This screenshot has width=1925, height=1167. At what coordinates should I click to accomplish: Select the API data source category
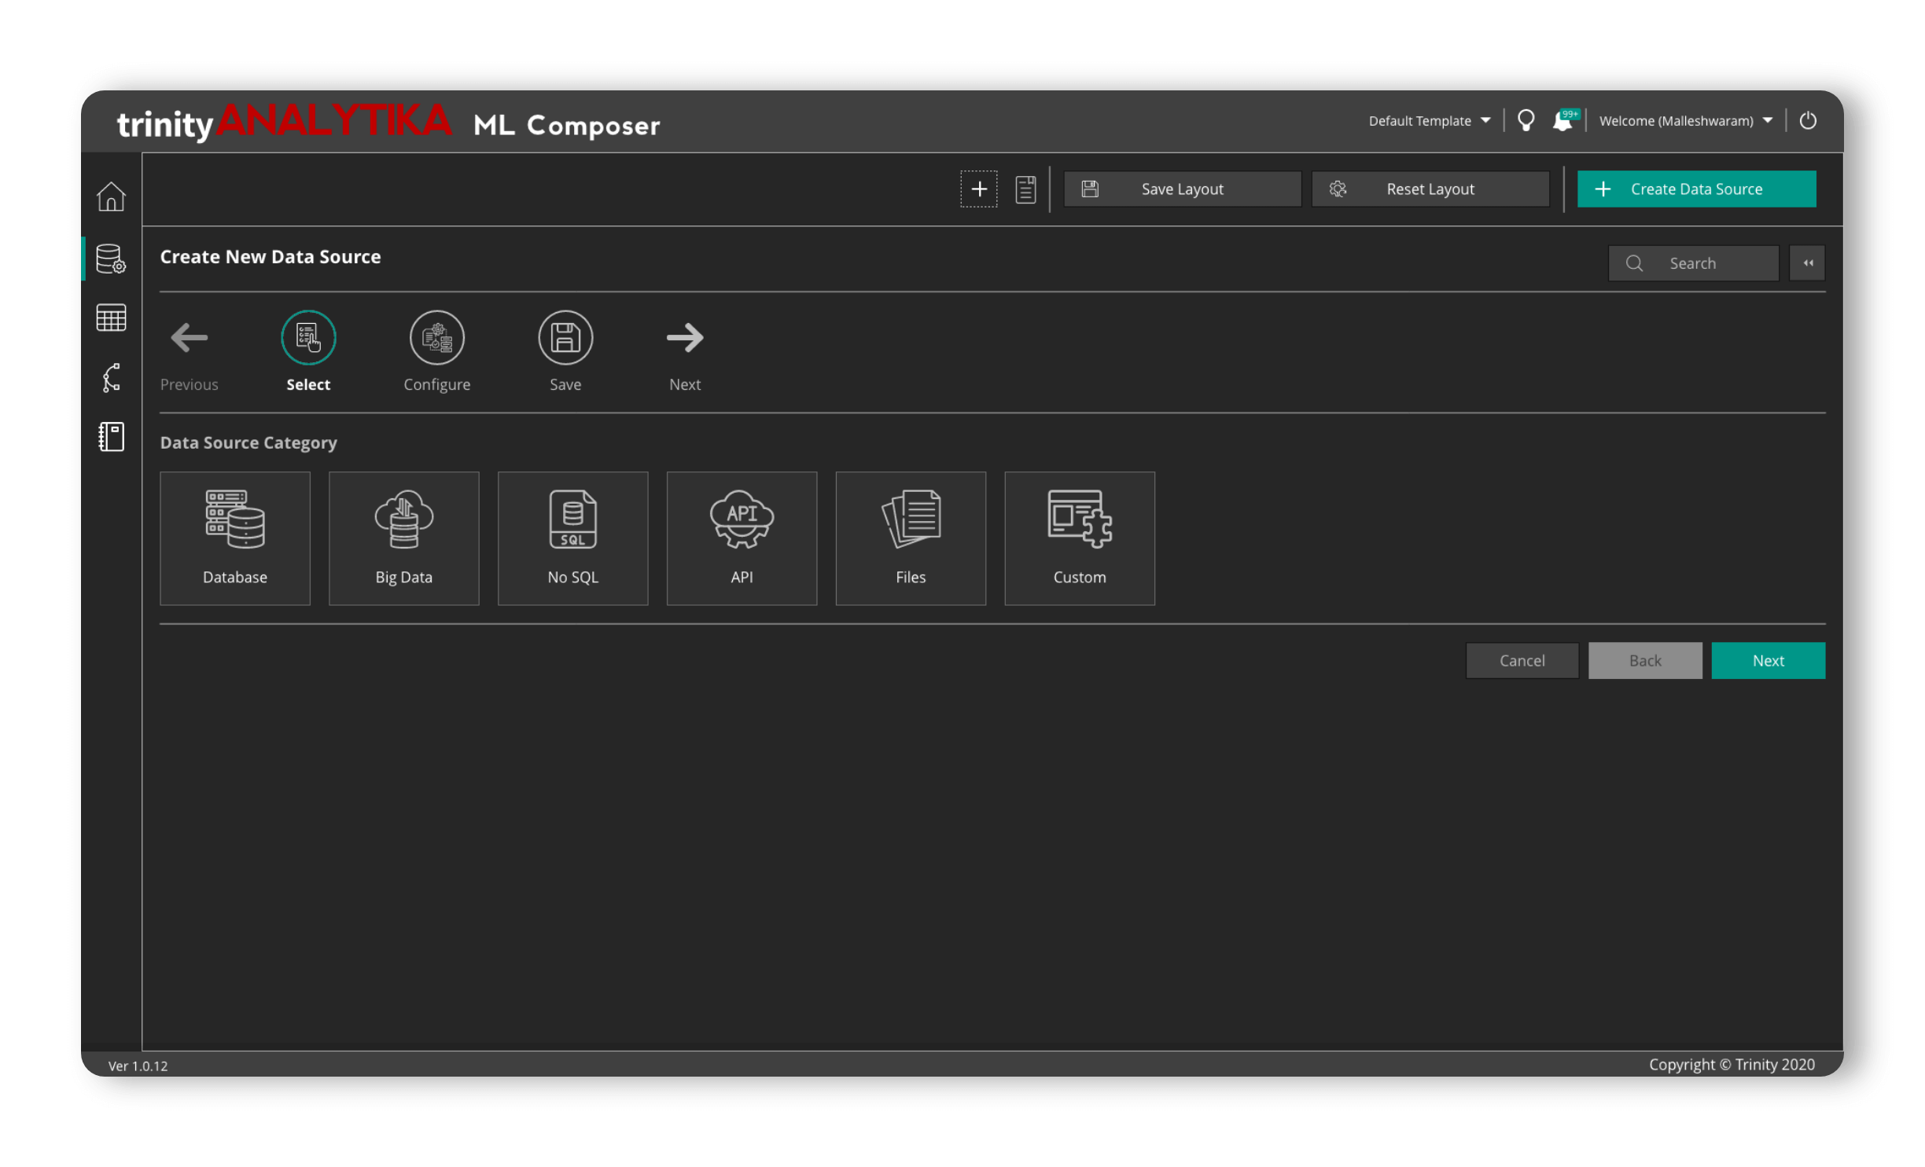[x=741, y=538]
